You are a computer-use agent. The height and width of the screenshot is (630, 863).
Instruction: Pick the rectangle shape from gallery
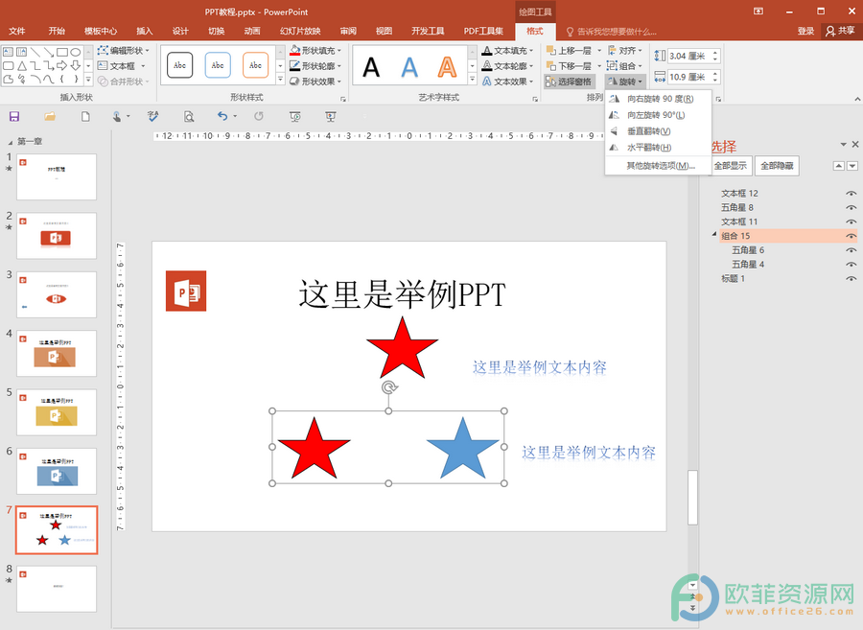(62, 53)
